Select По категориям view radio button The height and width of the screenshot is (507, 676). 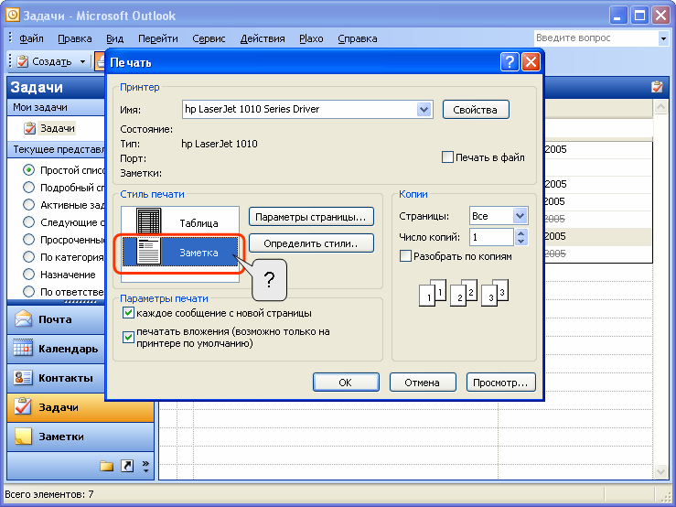pos(29,257)
